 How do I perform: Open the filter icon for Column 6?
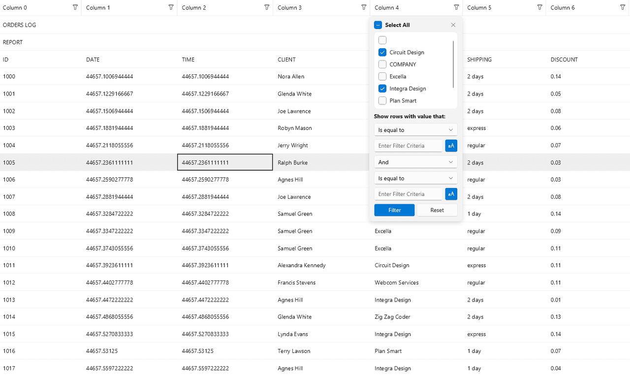tap(623, 7)
